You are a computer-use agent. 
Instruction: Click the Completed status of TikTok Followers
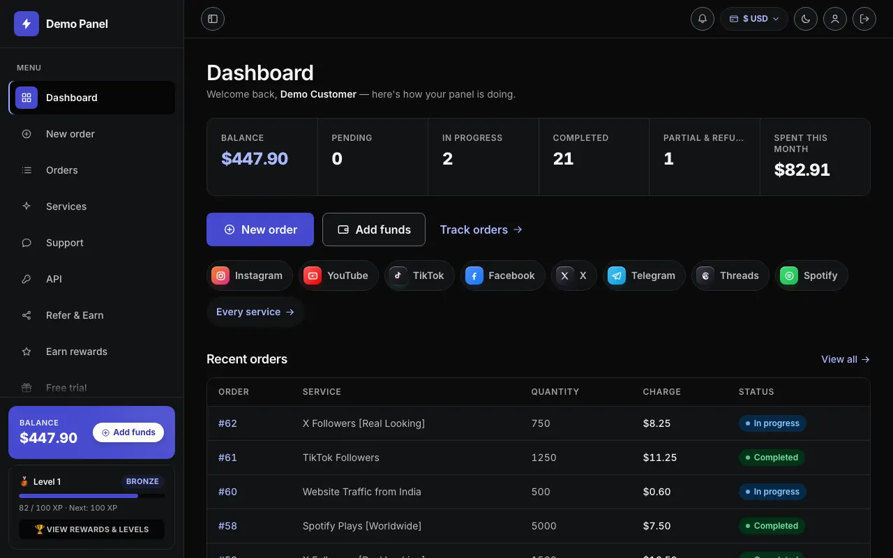pyautogui.click(x=772, y=458)
